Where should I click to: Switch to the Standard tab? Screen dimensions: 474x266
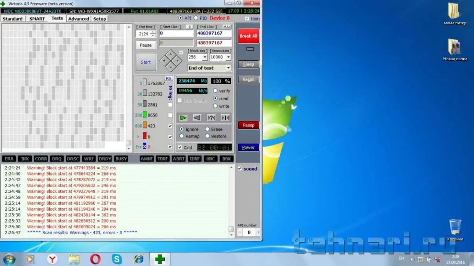click(x=13, y=19)
